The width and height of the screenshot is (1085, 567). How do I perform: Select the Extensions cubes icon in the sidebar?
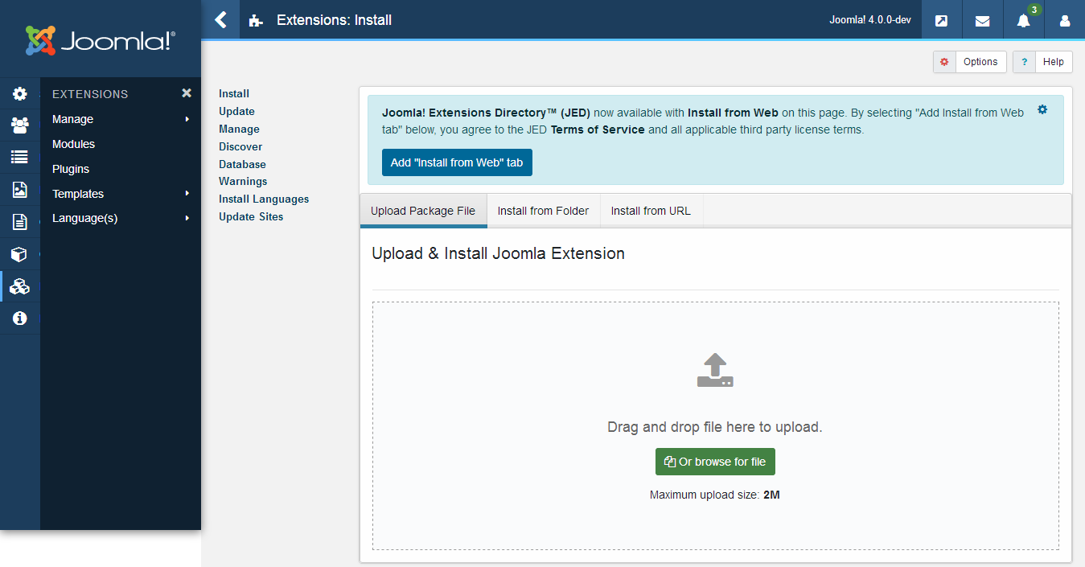pos(19,286)
